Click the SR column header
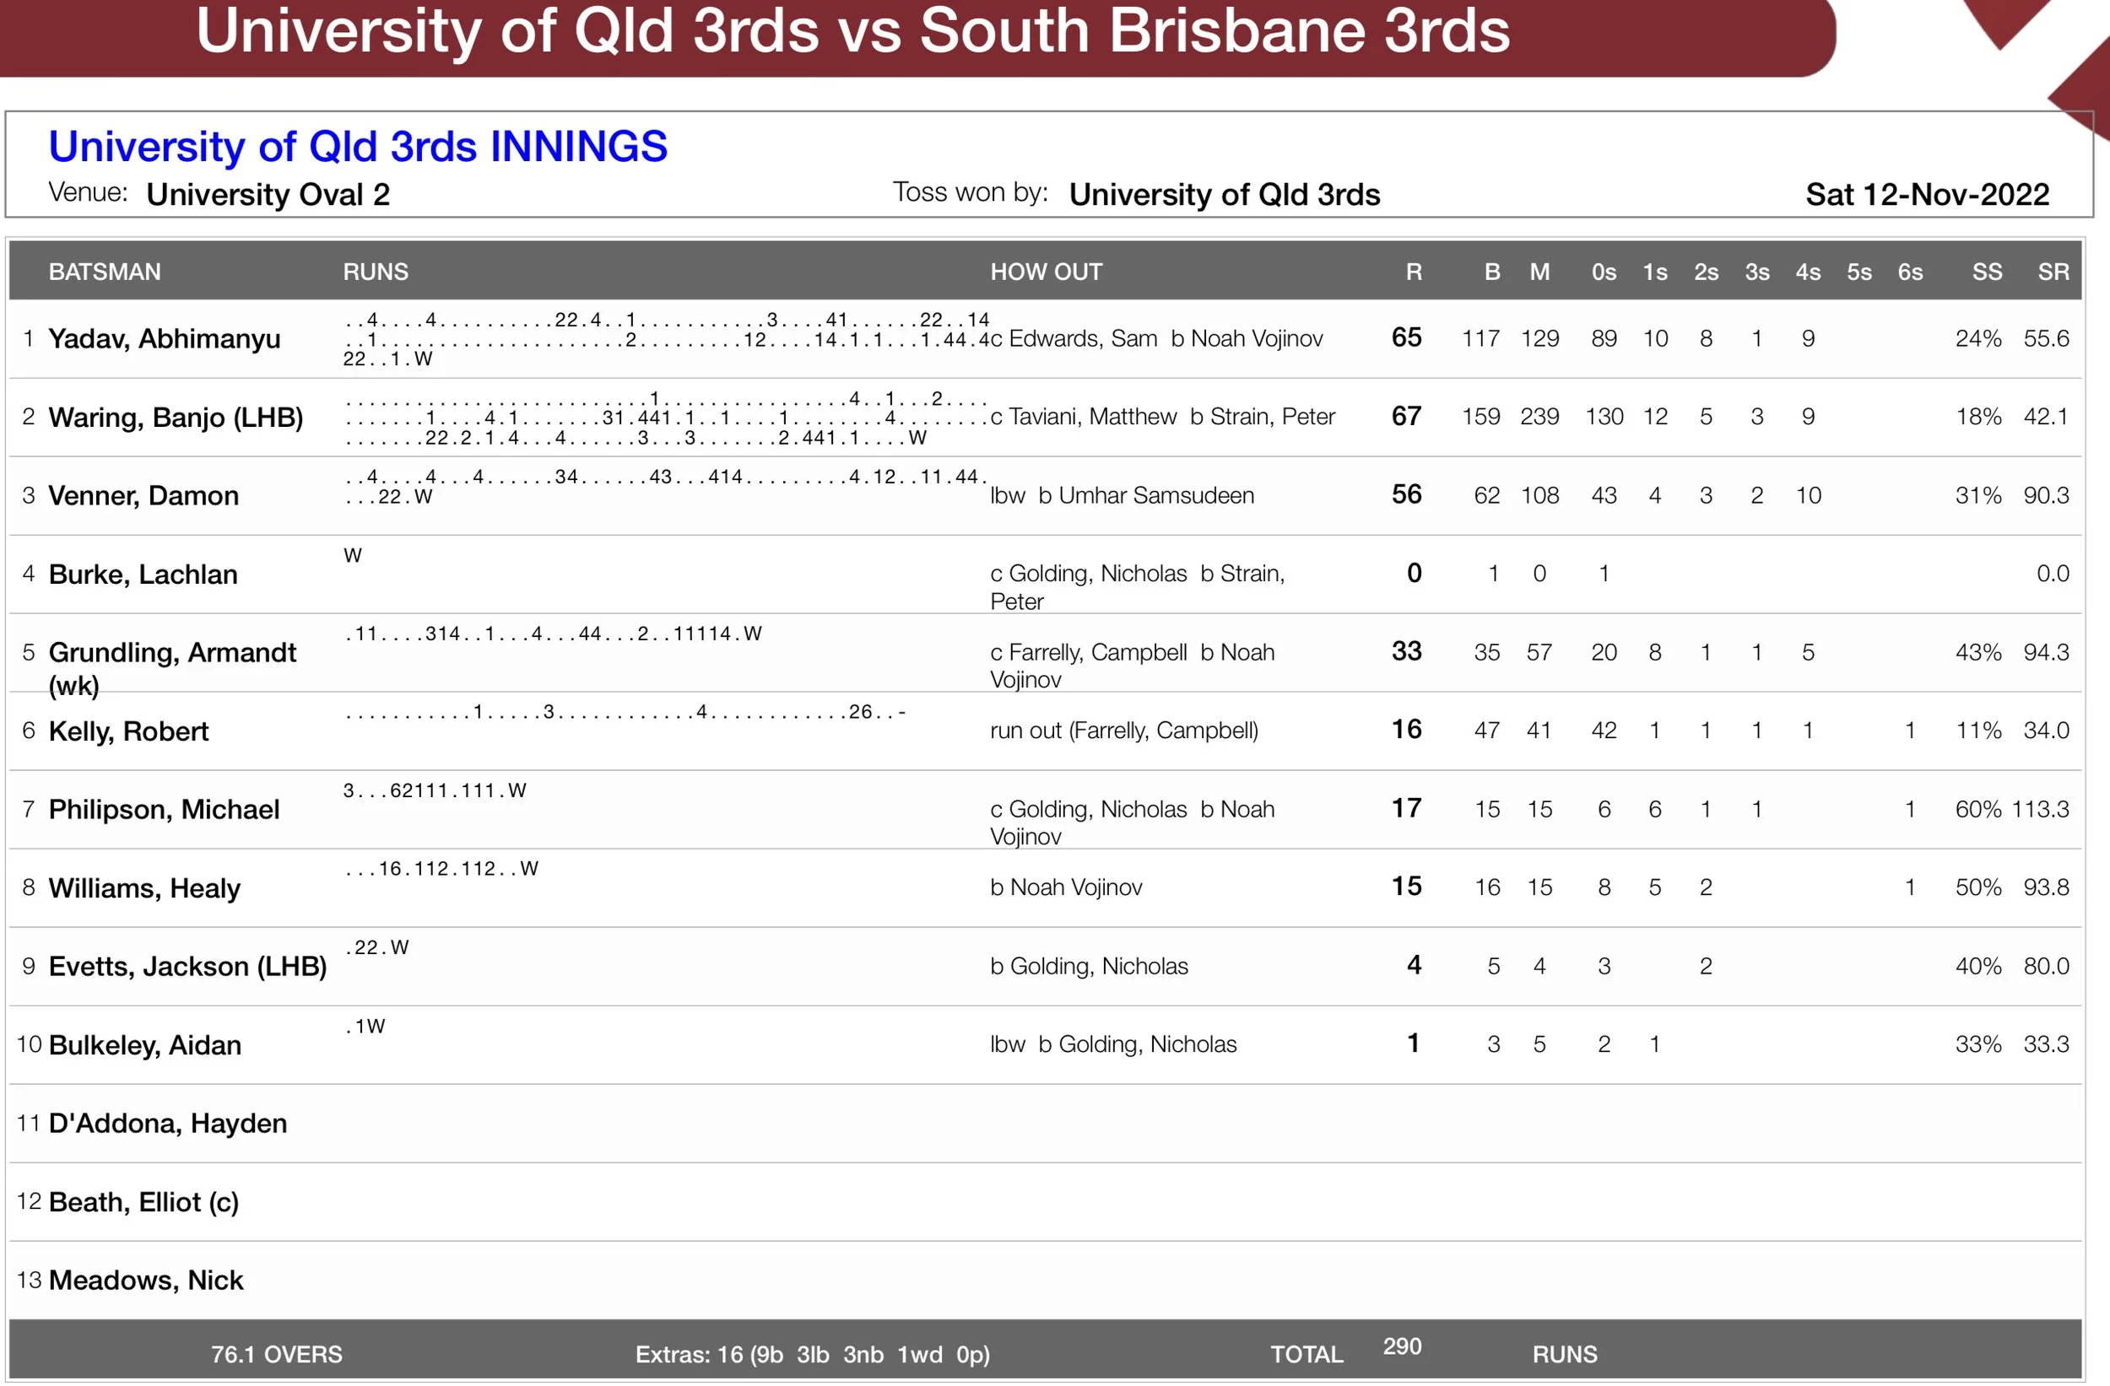The image size is (2110, 1386). pos(2053,271)
